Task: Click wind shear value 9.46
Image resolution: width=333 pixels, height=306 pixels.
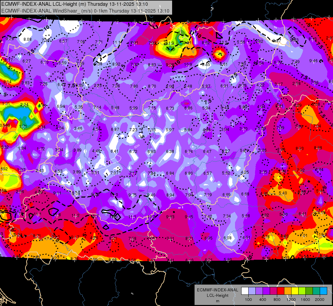Action: click(314, 61)
